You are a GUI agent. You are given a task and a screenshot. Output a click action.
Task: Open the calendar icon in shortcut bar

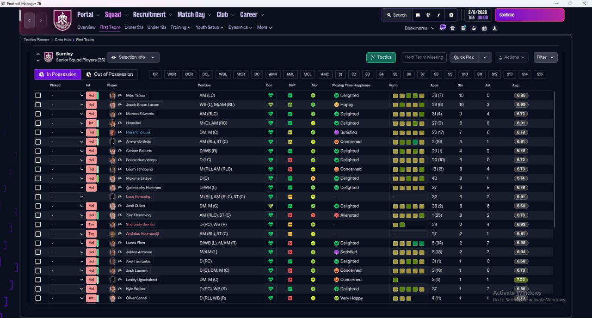click(484, 28)
